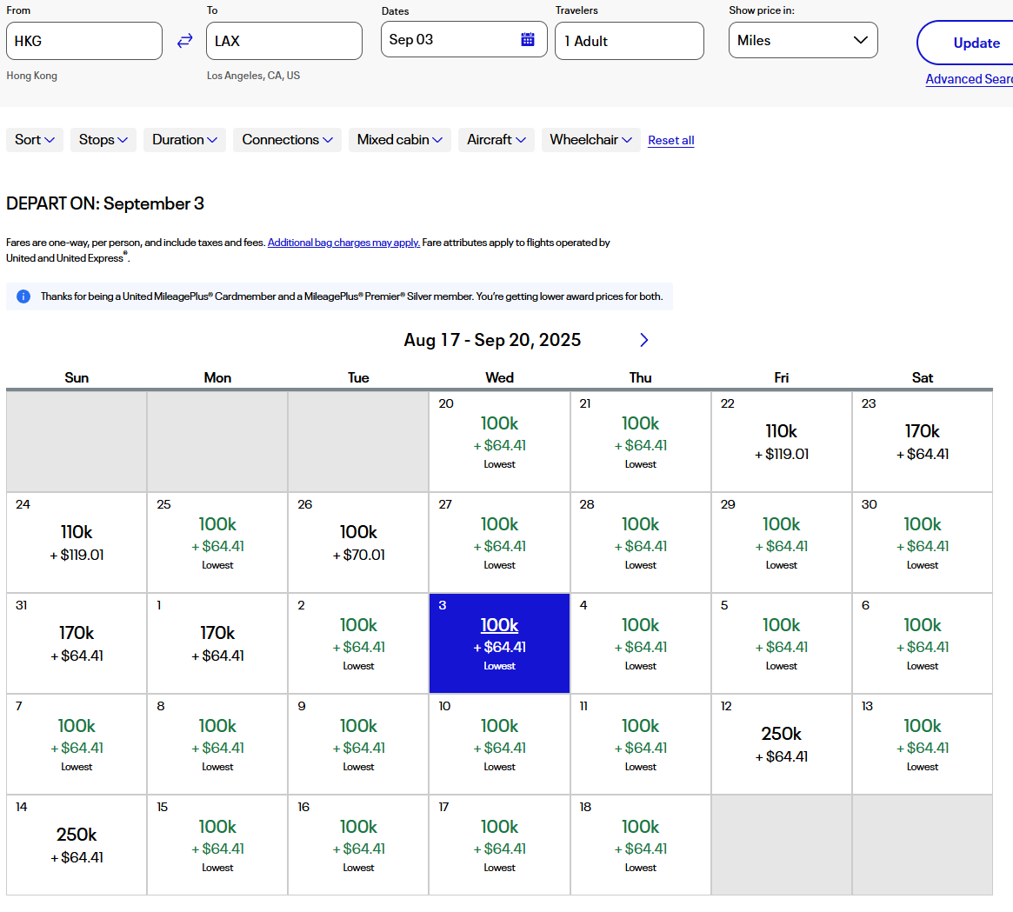
Task: Select September 15 lowest fare
Action: [x=217, y=845]
